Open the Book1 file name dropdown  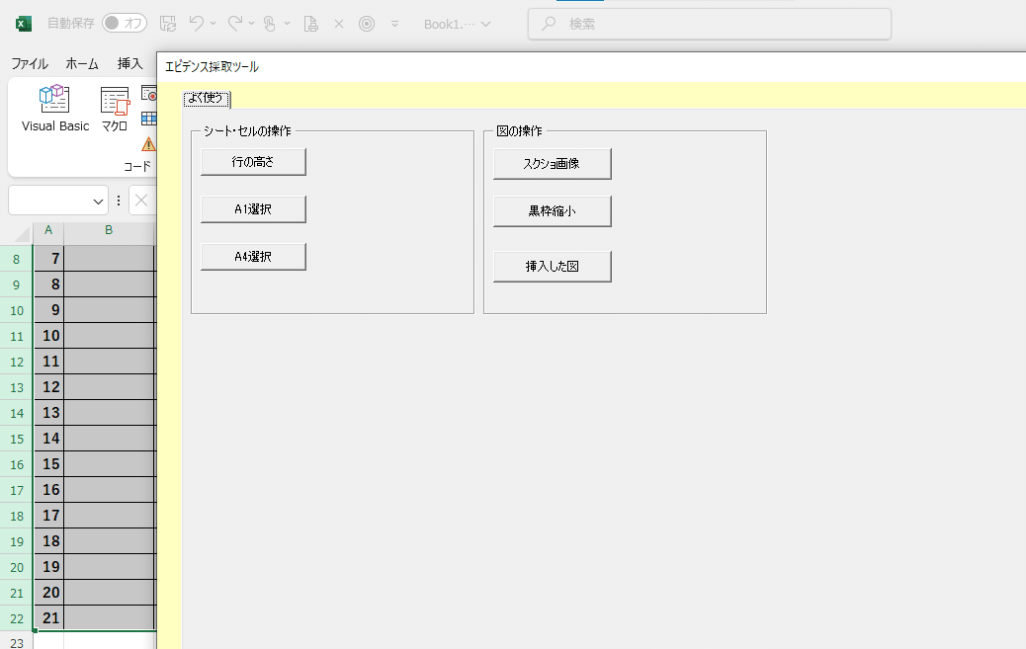click(x=485, y=25)
